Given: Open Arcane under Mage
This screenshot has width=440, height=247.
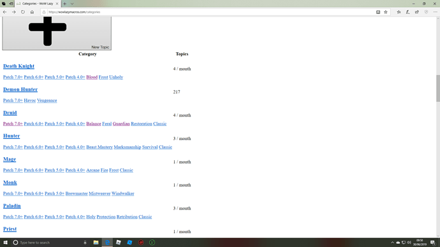Looking at the screenshot, I should pyautogui.click(x=93, y=170).
